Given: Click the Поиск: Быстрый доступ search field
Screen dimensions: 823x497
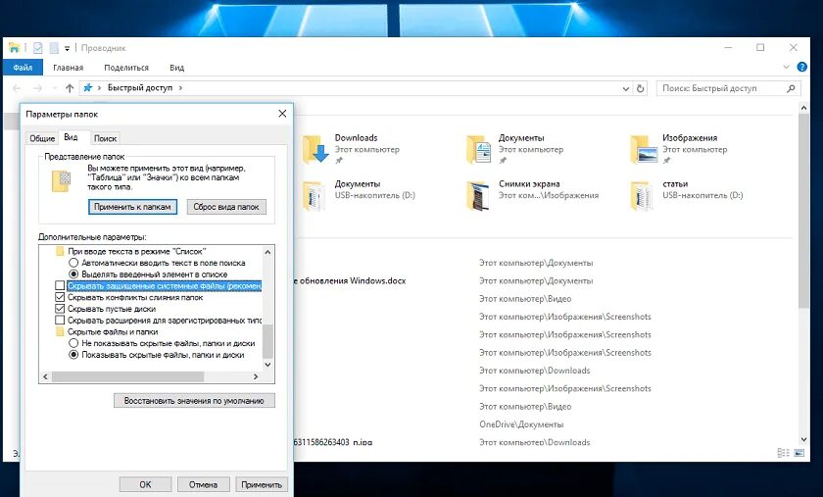Looking at the screenshot, I should (729, 88).
